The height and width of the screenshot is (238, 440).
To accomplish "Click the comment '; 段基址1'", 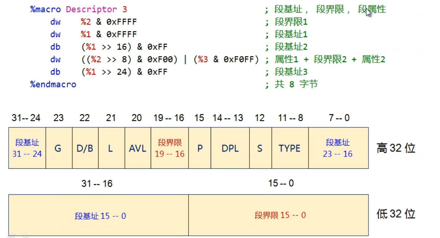I will 286,34.
